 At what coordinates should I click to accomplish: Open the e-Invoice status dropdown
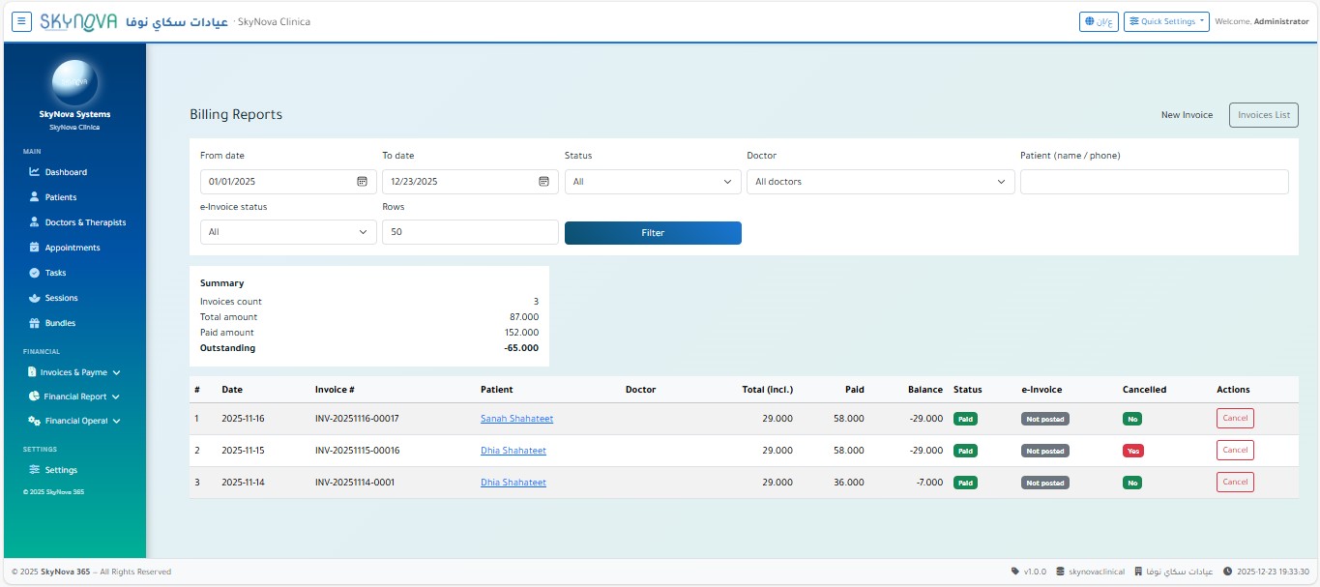pyautogui.click(x=287, y=232)
